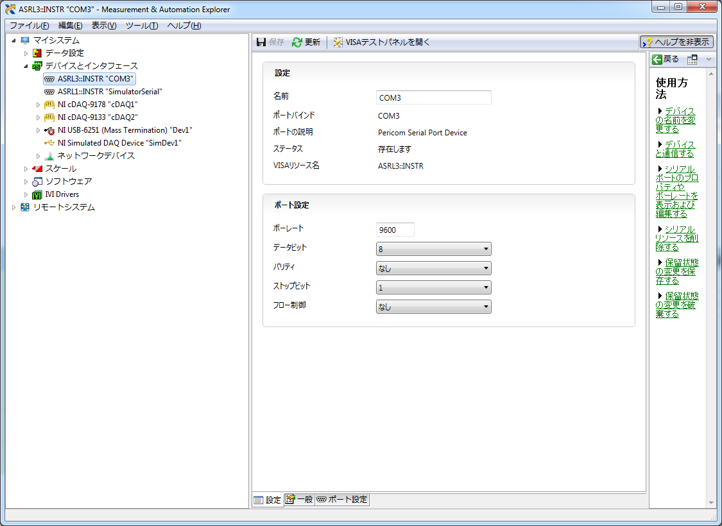Open help link シリアルポートのプロパティやボーレートを表示および編集する
The width and height of the screenshot is (722, 526).
point(677,191)
